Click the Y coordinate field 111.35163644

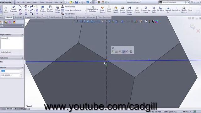click(10, 75)
